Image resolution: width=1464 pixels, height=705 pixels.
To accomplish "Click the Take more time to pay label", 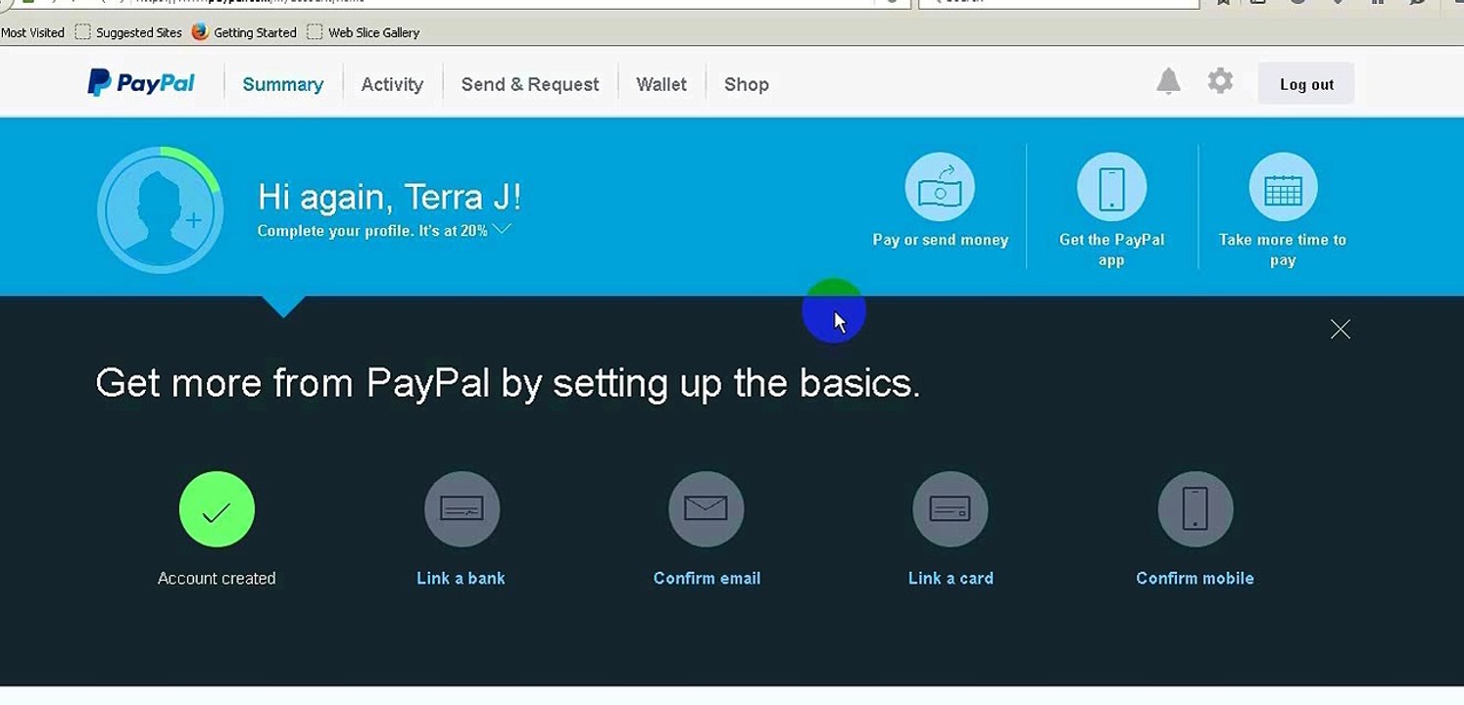I will 1283,250.
